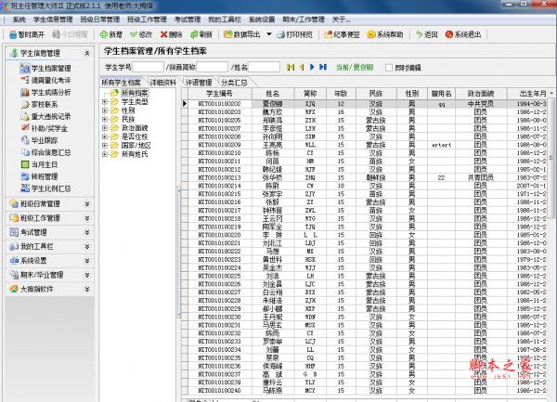Image resolution: width=557 pixels, height=402 pixels.
Task: Expand the 学生类型 tree node
Action: 104,102
